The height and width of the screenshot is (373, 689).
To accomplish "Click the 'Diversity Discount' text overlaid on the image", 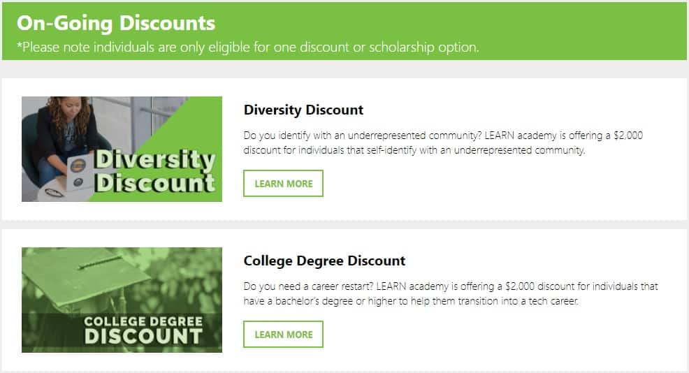I will point(154,171).
